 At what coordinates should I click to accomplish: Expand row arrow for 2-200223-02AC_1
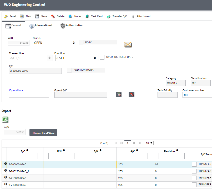6,170
